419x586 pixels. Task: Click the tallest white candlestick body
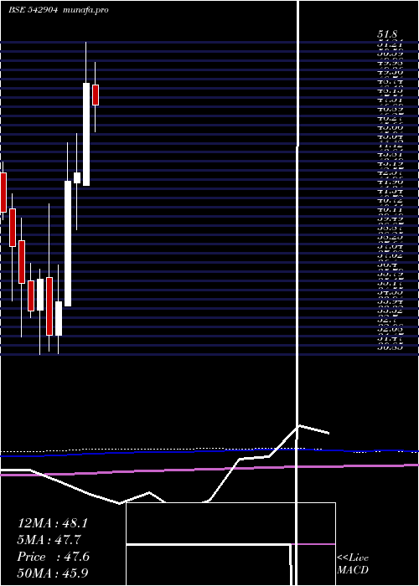pos(68,244)
